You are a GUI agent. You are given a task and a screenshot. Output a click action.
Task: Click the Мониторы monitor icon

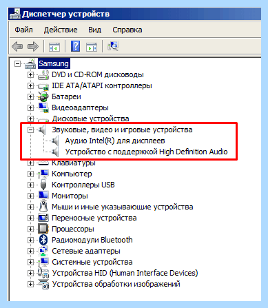(43, 196)
